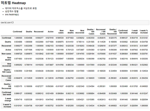Click the New cases column header
The height and width of the screenshot is (111, 150).
(61, 32)
